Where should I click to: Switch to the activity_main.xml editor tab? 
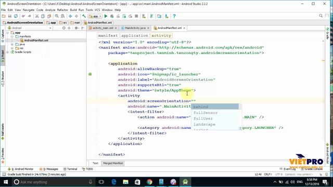click(x=103, y=28)
